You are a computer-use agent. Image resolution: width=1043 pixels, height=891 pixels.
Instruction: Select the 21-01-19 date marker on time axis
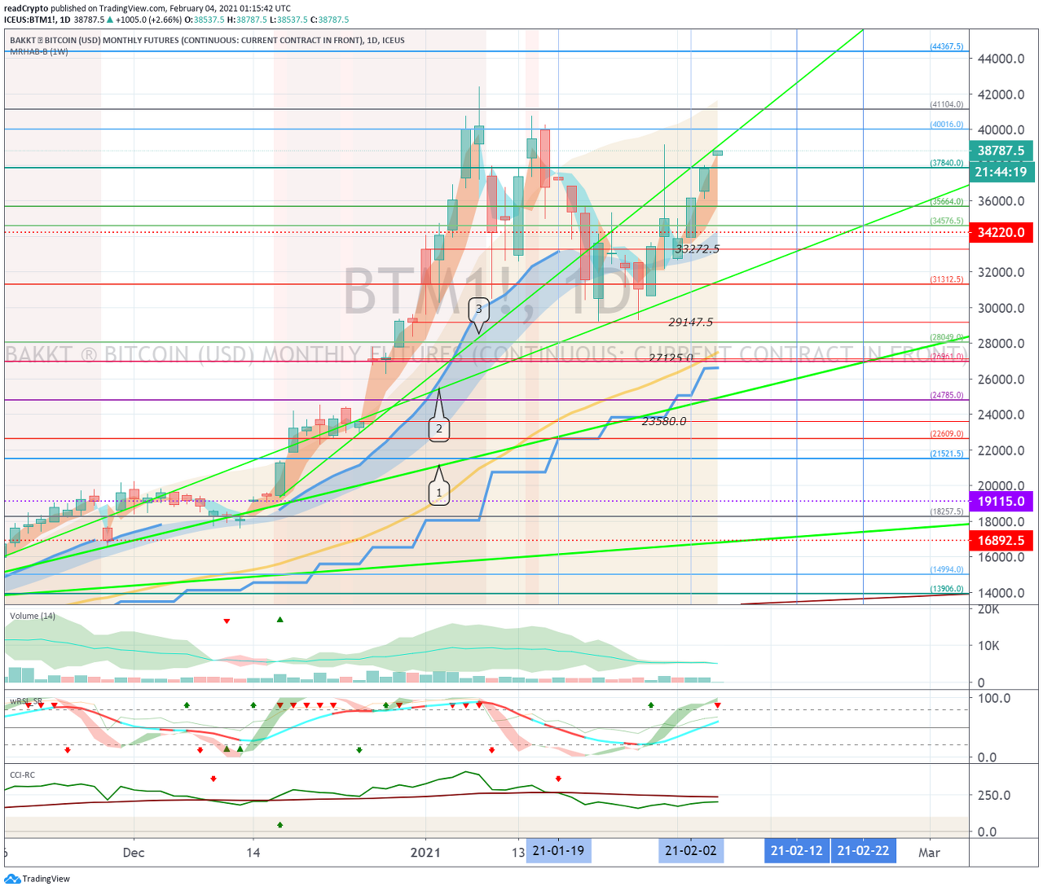pos(558,851)
